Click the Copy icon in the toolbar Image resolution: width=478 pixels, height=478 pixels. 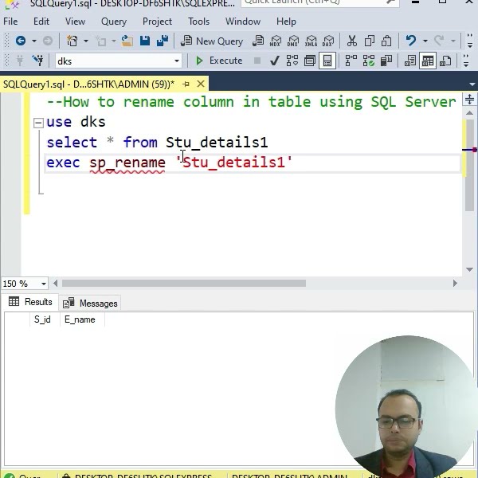(370, 41)
